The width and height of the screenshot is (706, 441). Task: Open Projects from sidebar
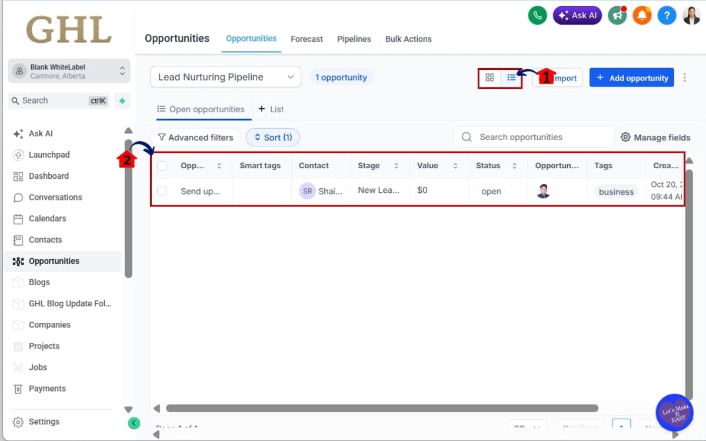(x=44, y=346)
